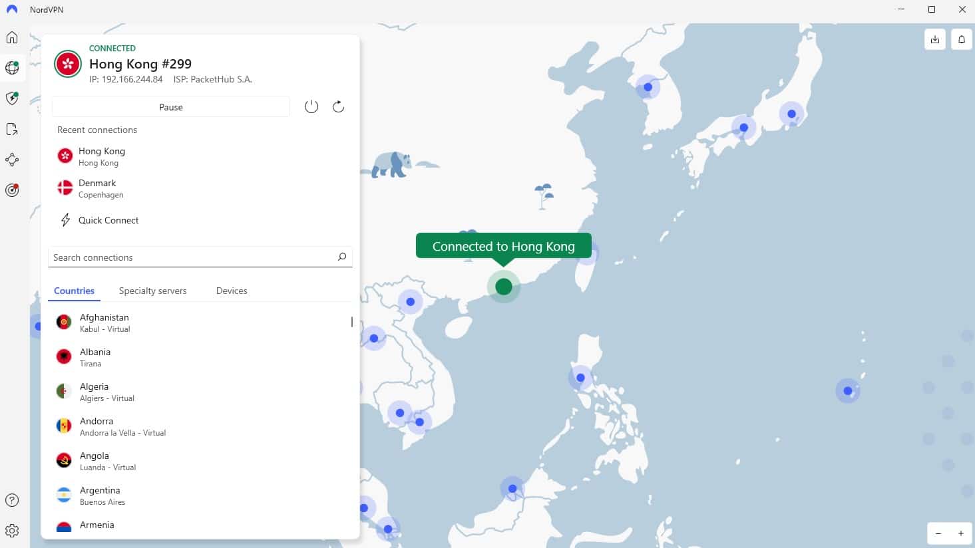Viewport: 975px width, 548px height.
Task: Connect to Afghanistan Kabul - Virtual
Action: point(200,323)
